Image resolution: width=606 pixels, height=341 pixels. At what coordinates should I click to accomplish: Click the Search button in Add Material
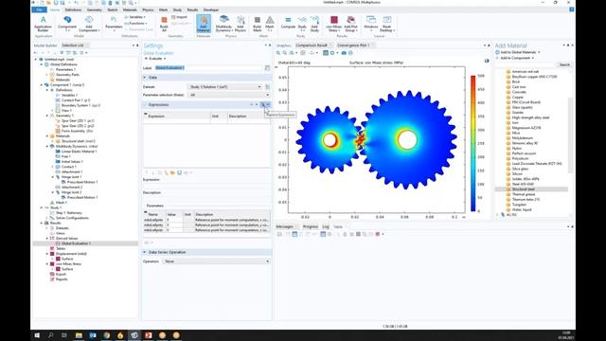point(564,64)
